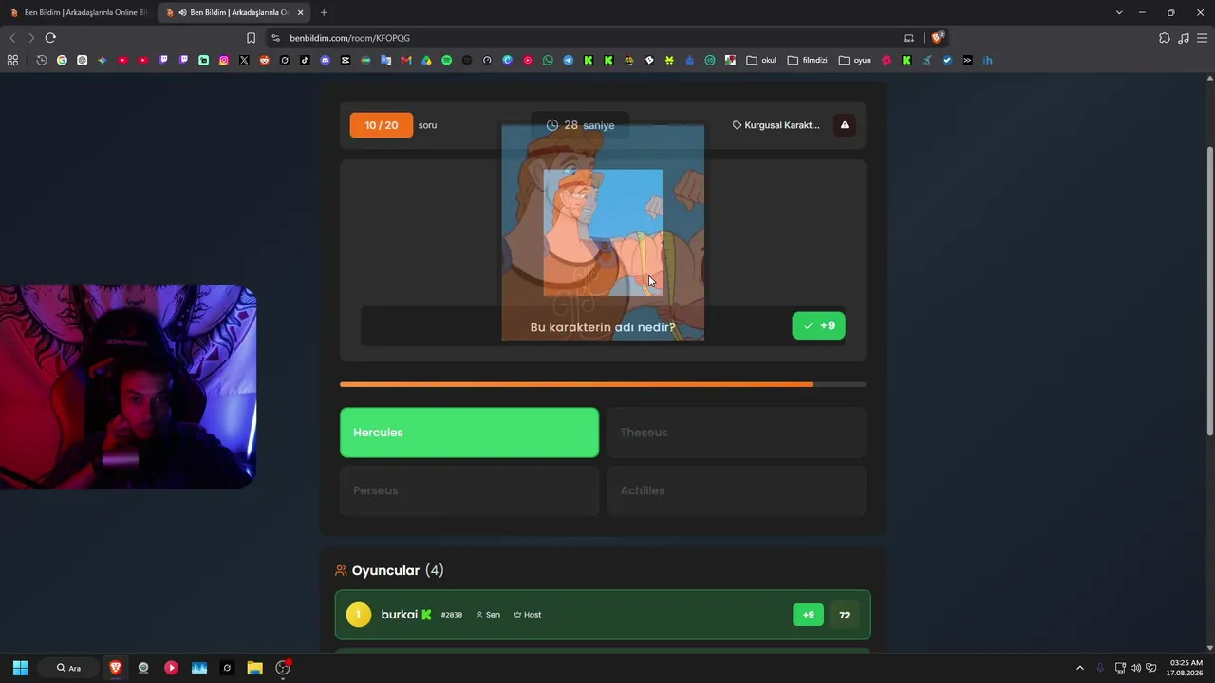Click the Brave Shields icon
1215x683 pixels.
(x=937, y=38)
